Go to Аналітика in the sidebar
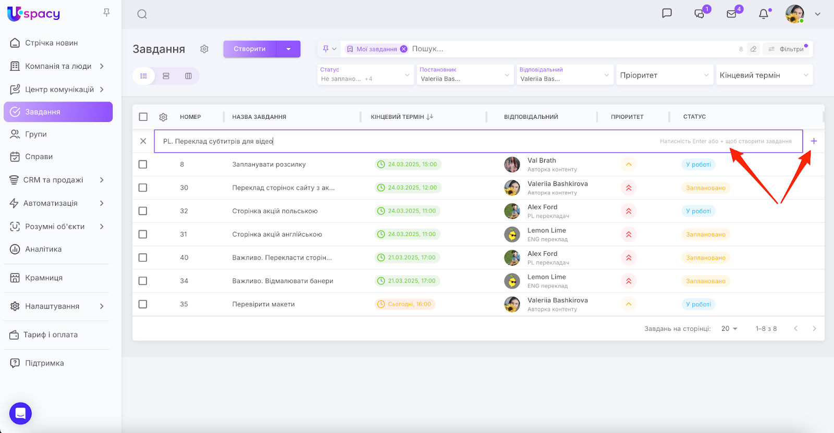Screen dimensions: 834x433 pyautogui.click(x=43, y=250)
